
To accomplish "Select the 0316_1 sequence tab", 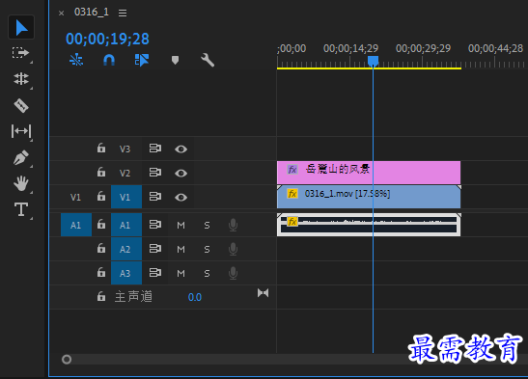I will [x=92, y=13].
